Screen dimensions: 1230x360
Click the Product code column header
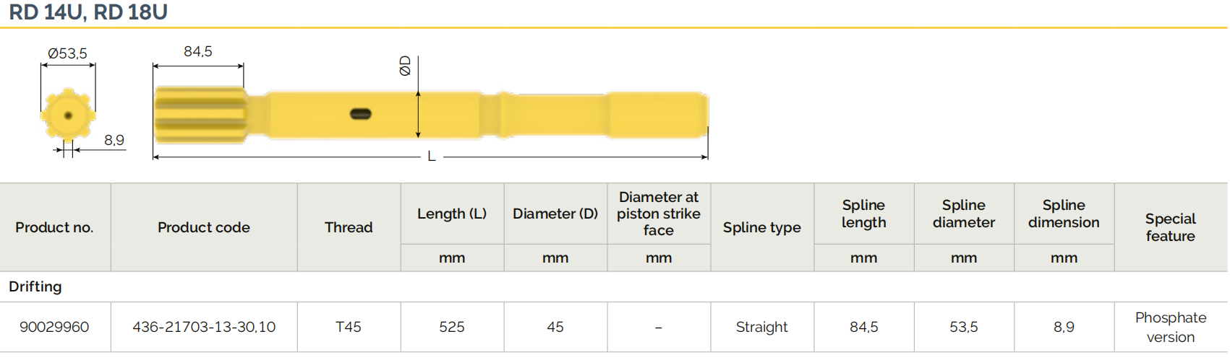click(204, 227)
